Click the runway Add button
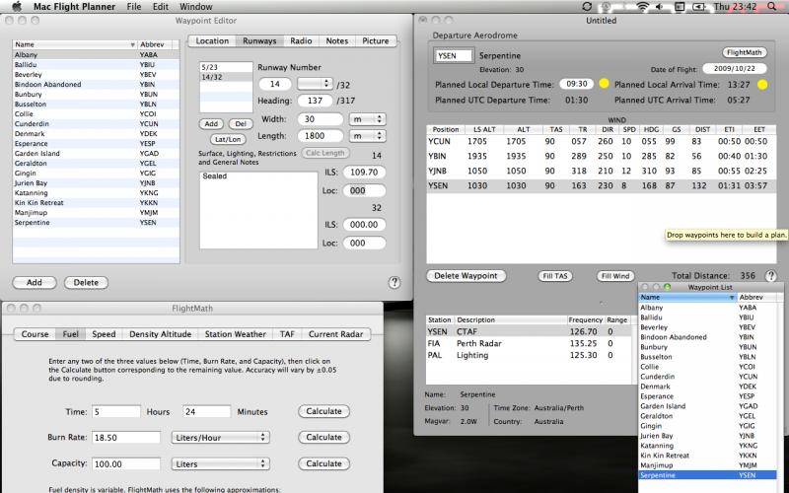Image resolution: width=789 pixels, height=493 pixels. pos(211,124)
